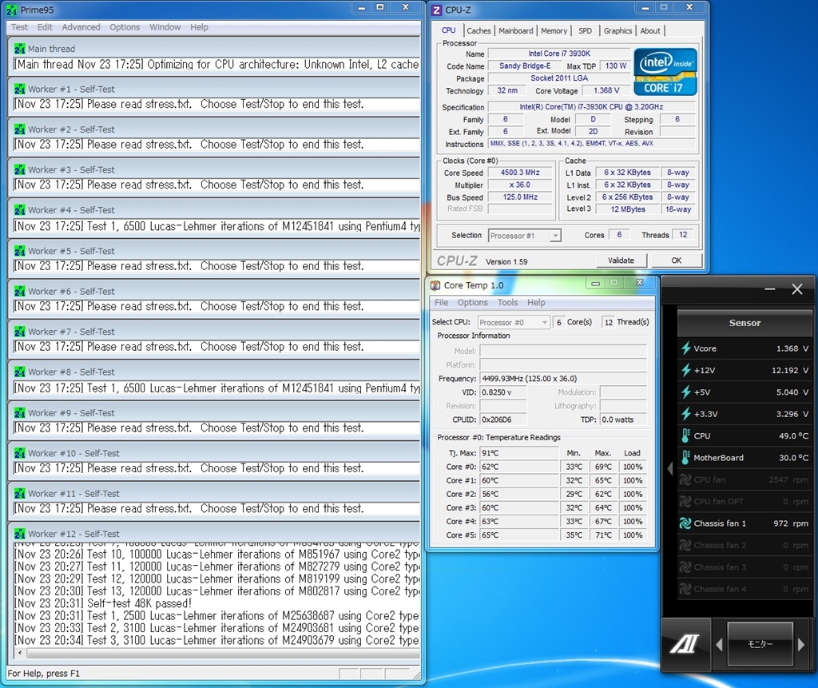Image resolution: width=818 pixels, height=688 pixels.
Task: Collapse the Sensor panel with left arrow
Action: [670, 468]
